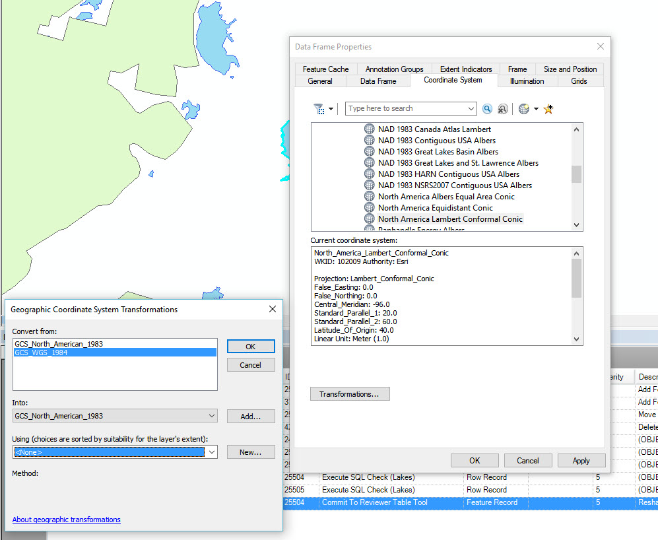The width and height of the screenshot is (658, 540).
Task: Click the coordinate list scroll up arrow
Action: coord(577,129)
